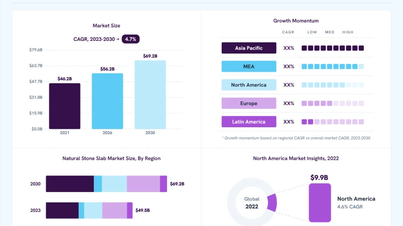Click the XX% value for Europe

(x=288, y=103)
